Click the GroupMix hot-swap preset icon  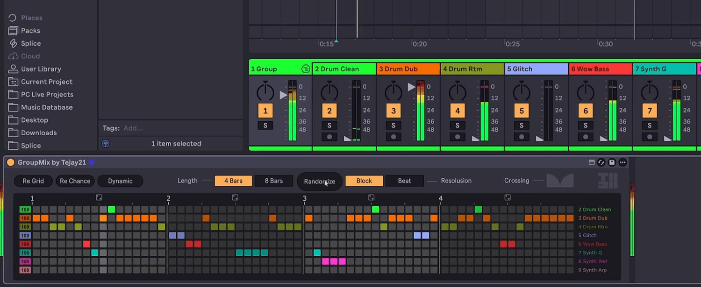(x=602, y=162)
